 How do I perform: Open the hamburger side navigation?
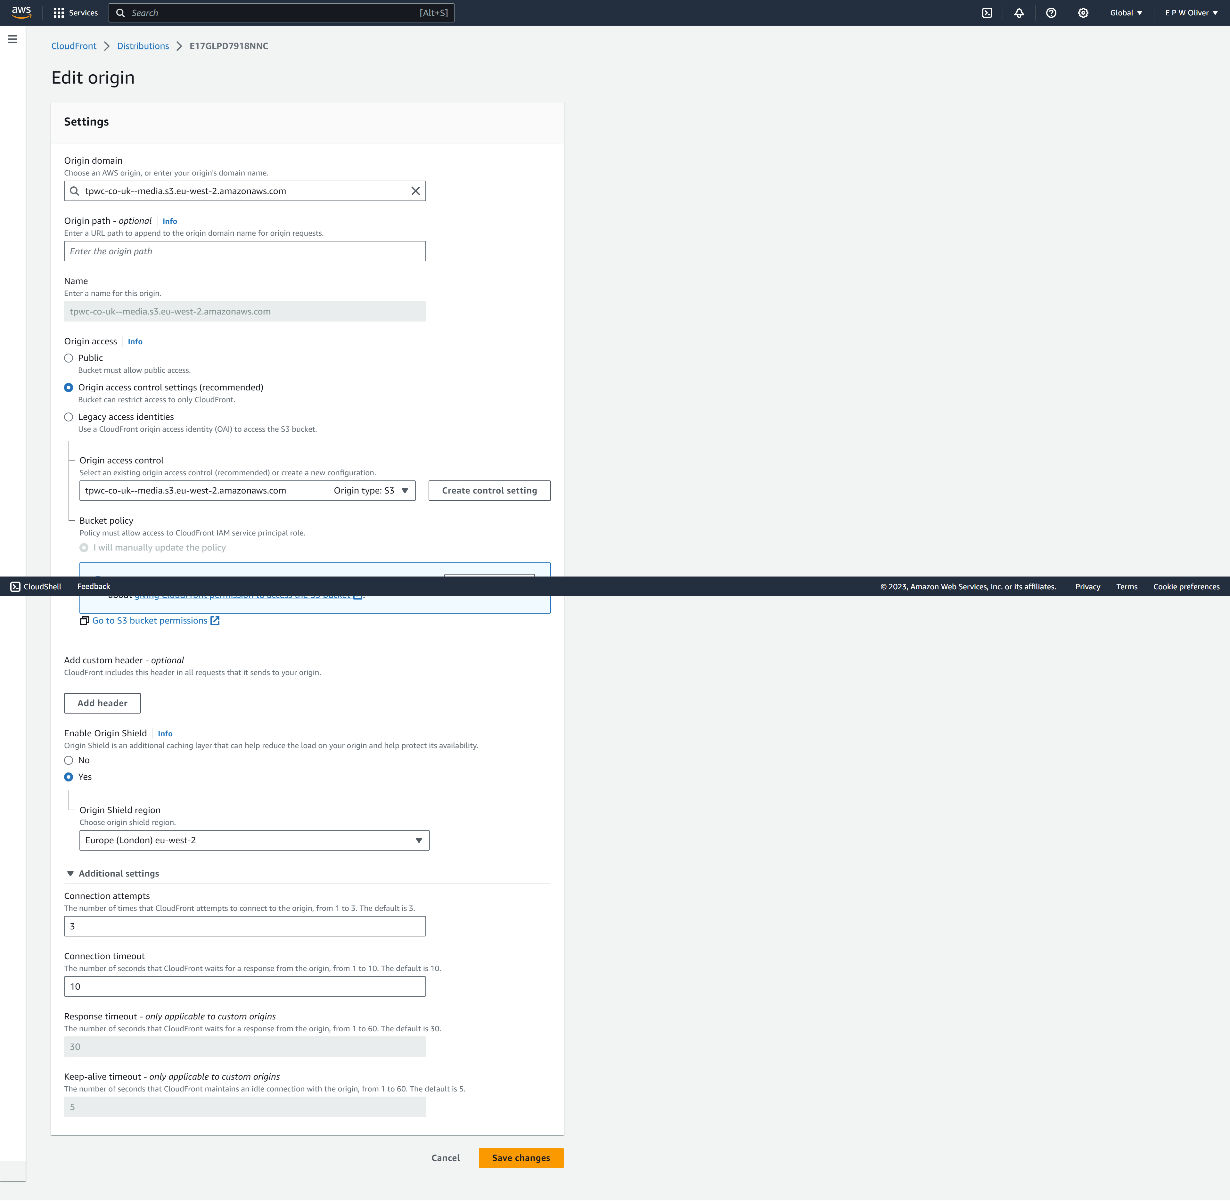[12, 39]
